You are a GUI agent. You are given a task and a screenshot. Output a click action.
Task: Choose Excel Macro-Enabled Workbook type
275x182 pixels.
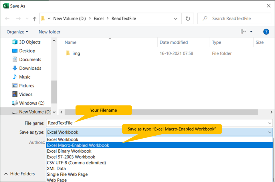[x=159, y=145]
